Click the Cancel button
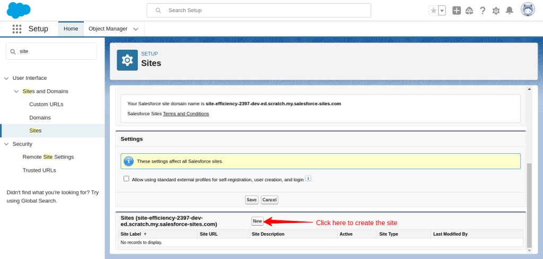The height and width of the screenshot is (259, 543). click(x=269, y=200)
